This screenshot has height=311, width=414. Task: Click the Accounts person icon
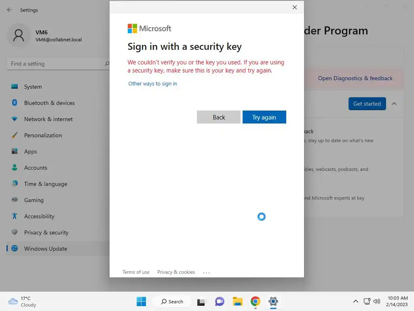pyautogui.click(x=15, y=167)
